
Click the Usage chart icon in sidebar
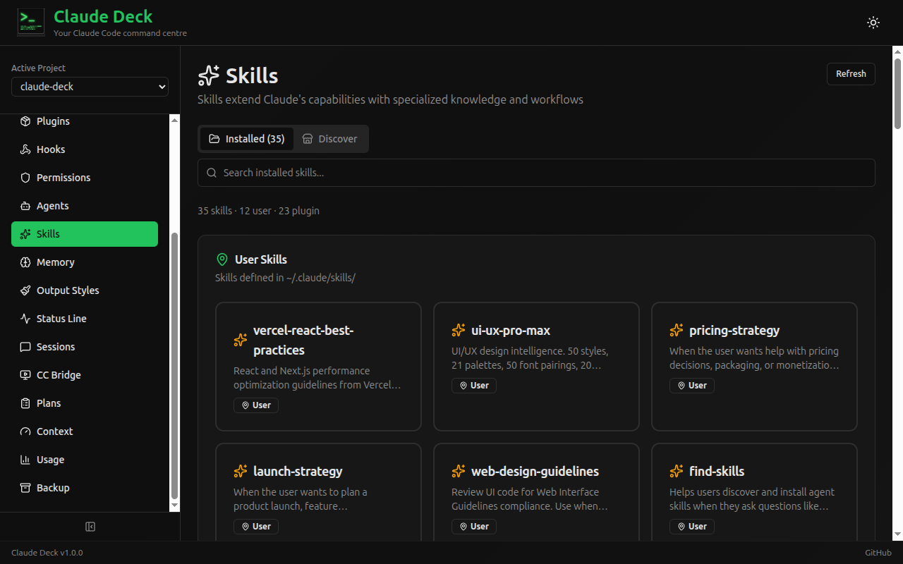[25, 459]
